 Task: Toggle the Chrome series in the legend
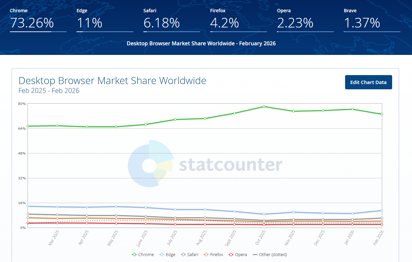(x=143, y=255)
